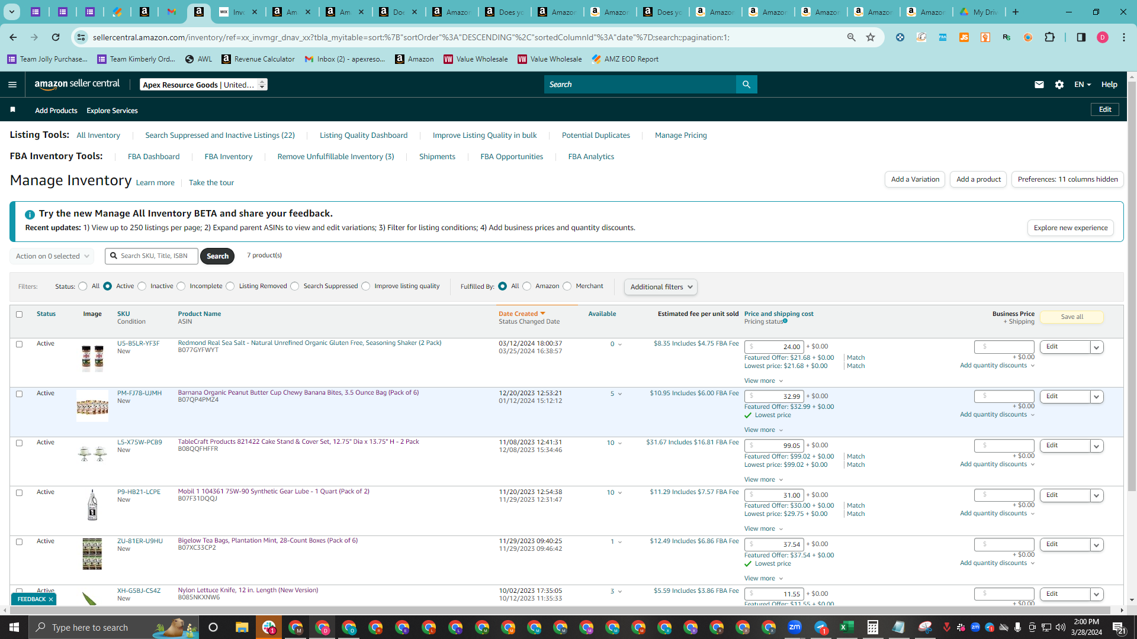The height and width of the screenshot is (639, 1137).
Task: Select the Mobil 1 Gear Lube row checkbox
Action: pyautogui.click(x=19, y=493)
